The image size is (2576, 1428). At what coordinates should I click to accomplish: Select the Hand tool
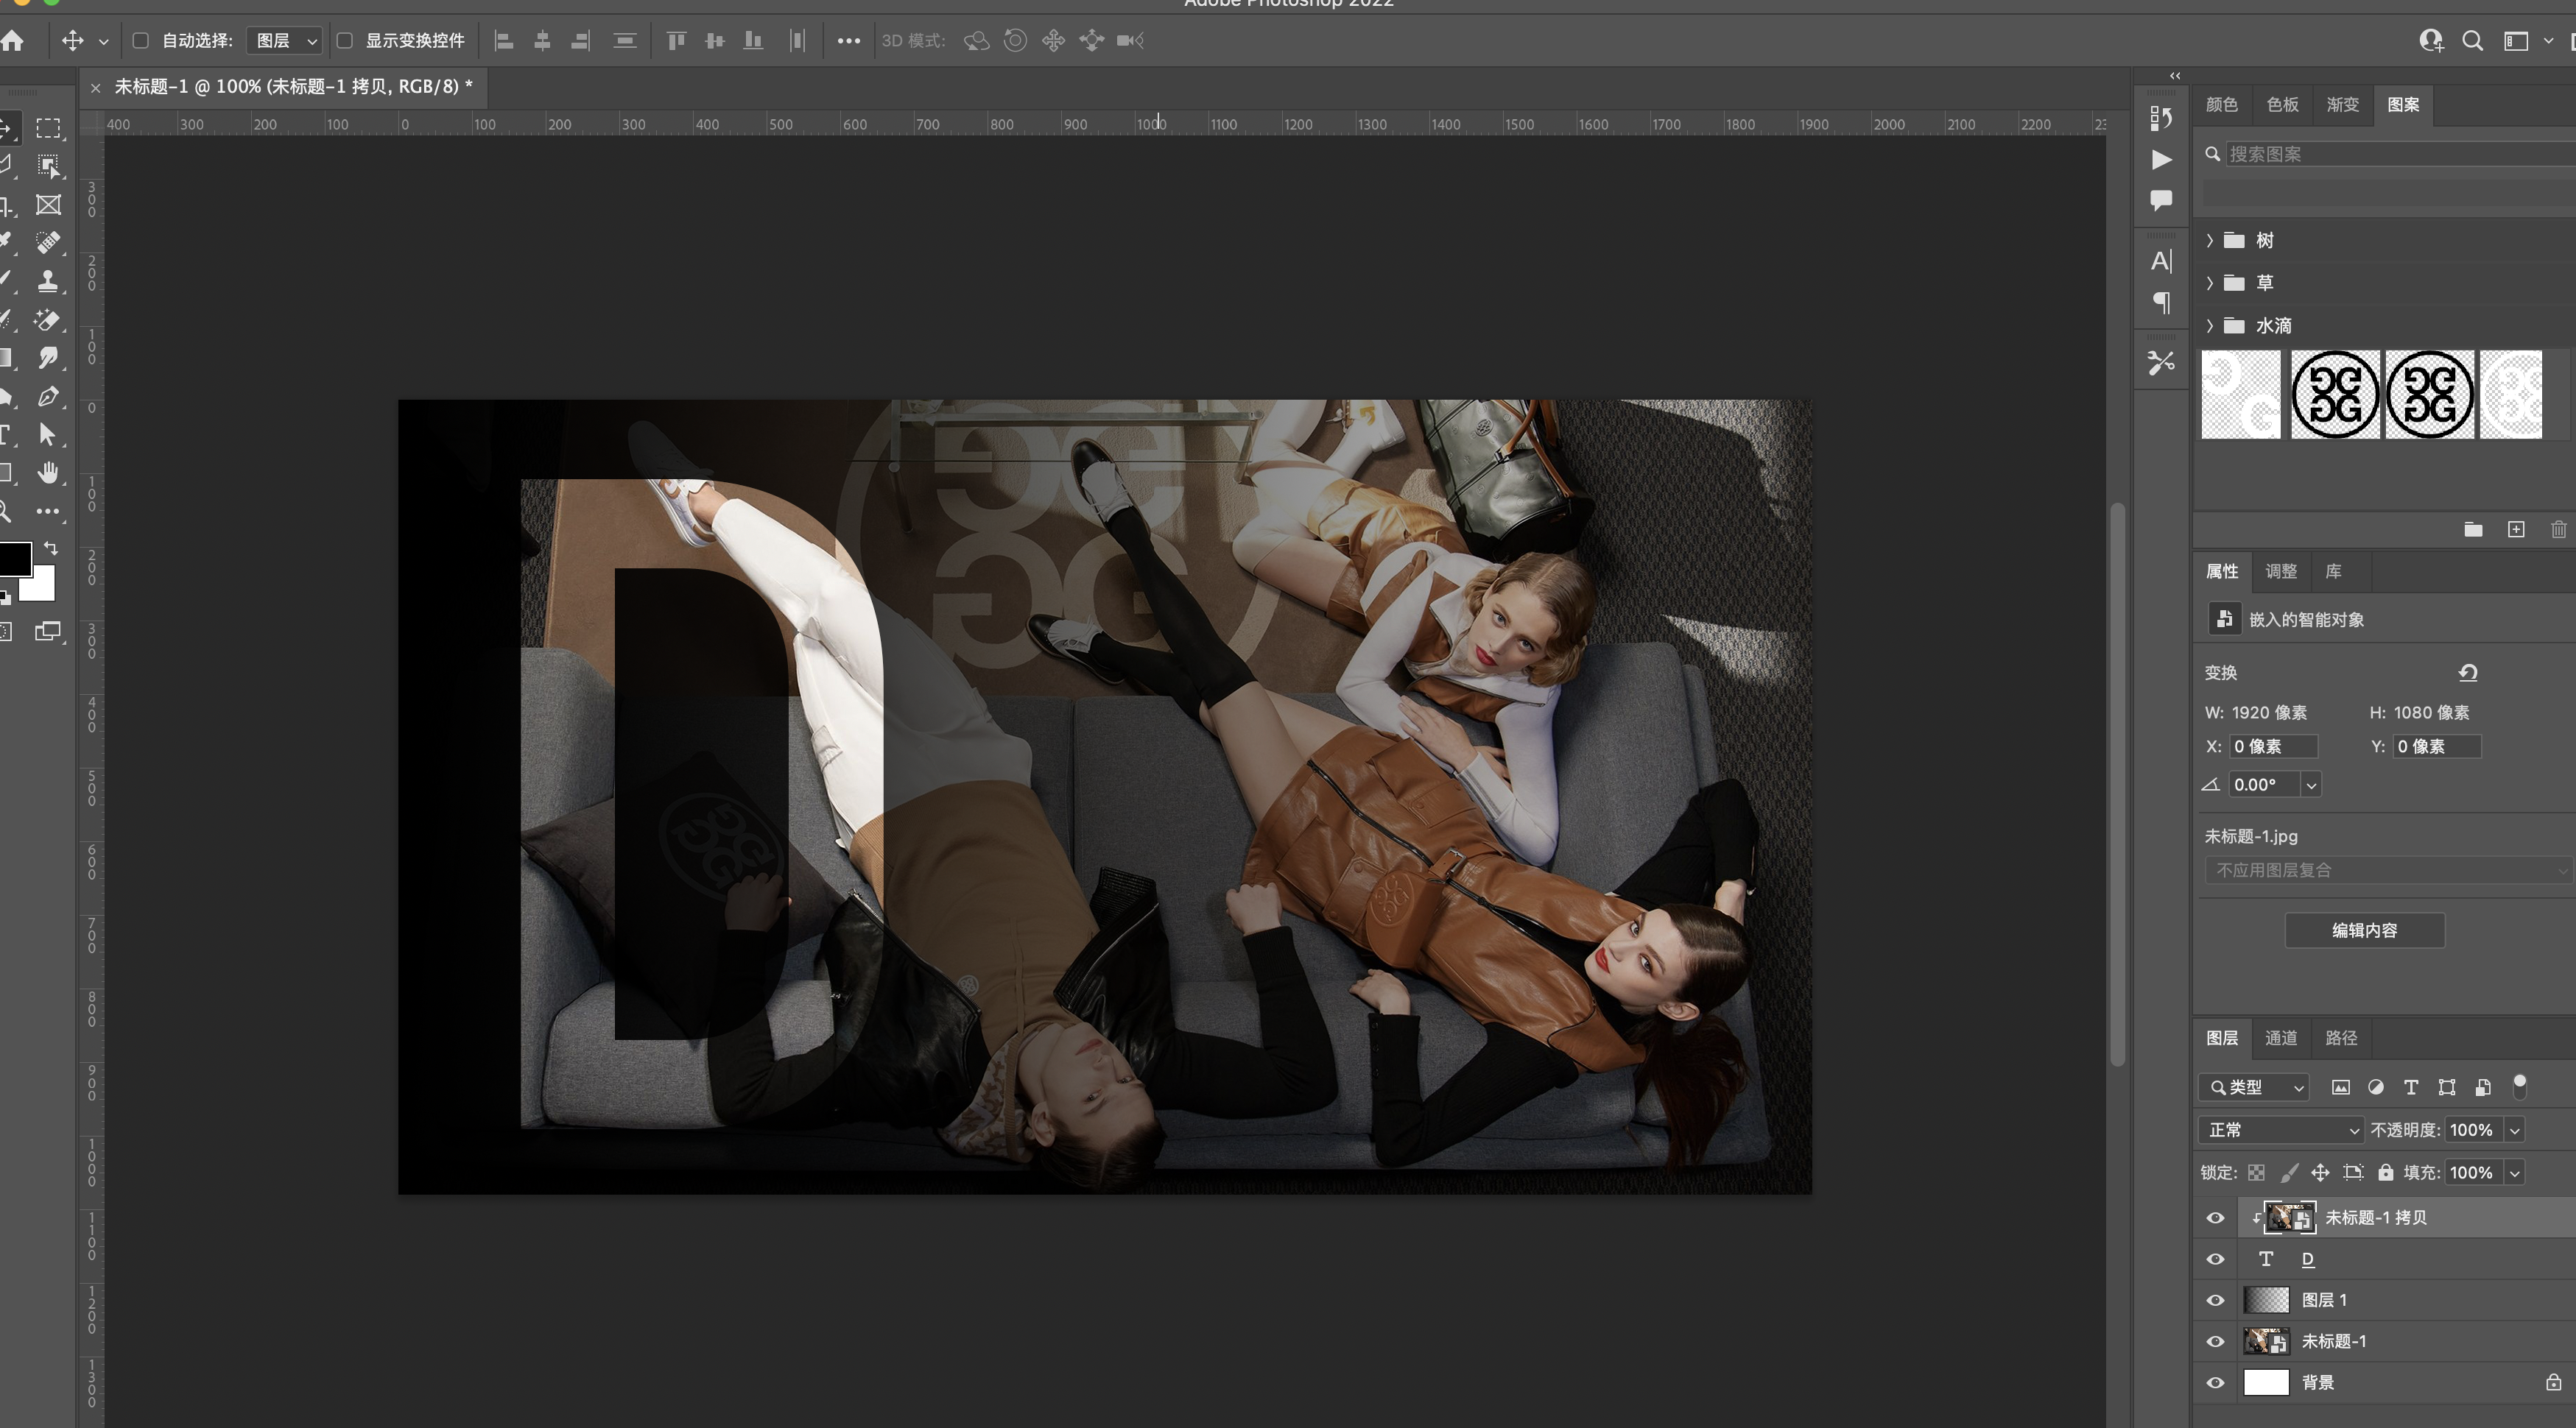47,473
